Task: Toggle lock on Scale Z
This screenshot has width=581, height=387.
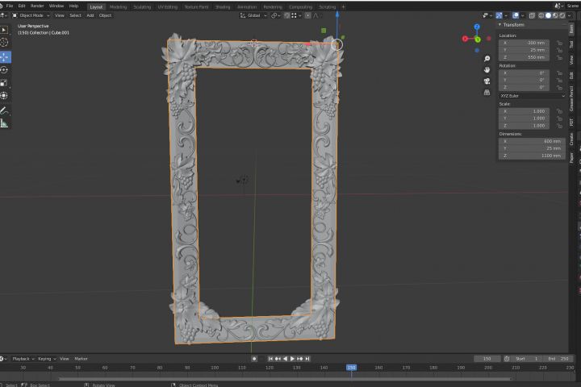Action: point(560,126)
